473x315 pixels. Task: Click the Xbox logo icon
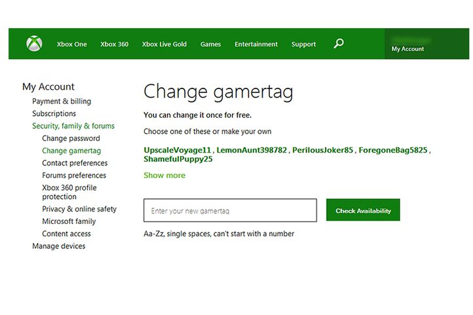(x=34, y=44)
